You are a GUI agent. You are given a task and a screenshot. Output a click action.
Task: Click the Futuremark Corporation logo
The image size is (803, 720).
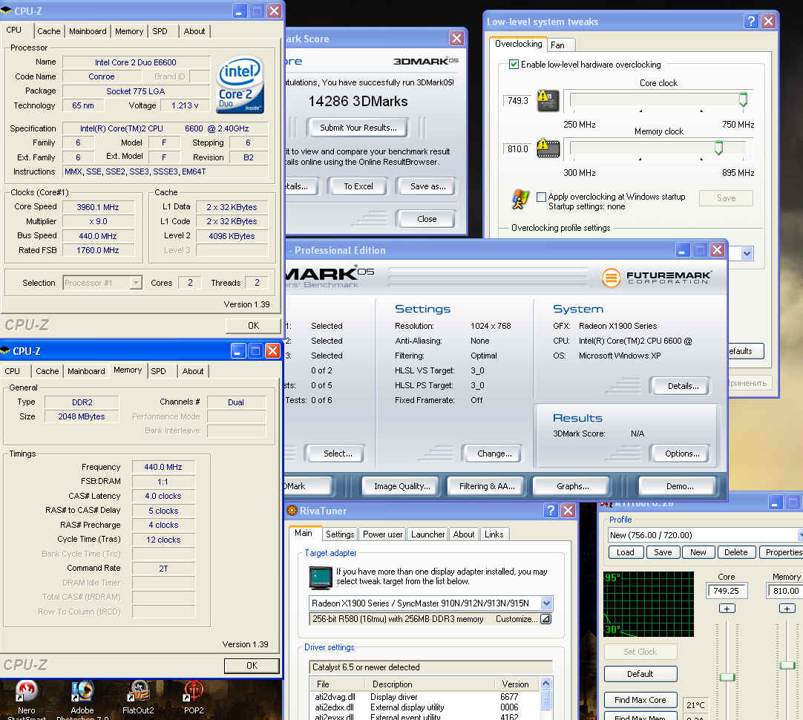point(657,278)
